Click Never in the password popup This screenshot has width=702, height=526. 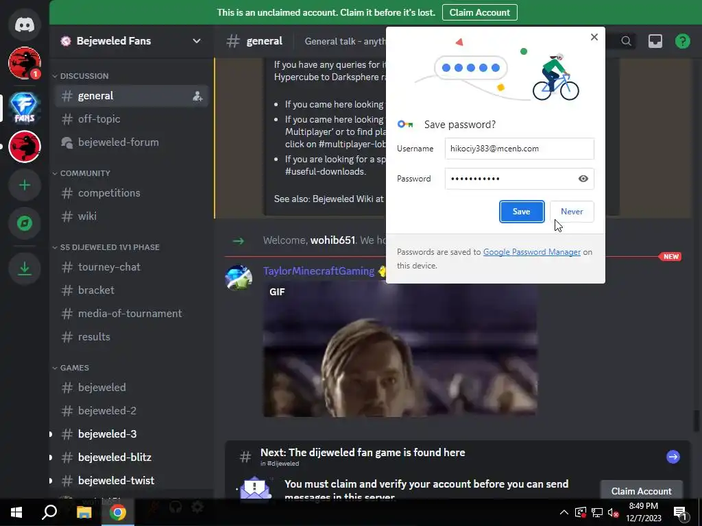coord(572,212)
